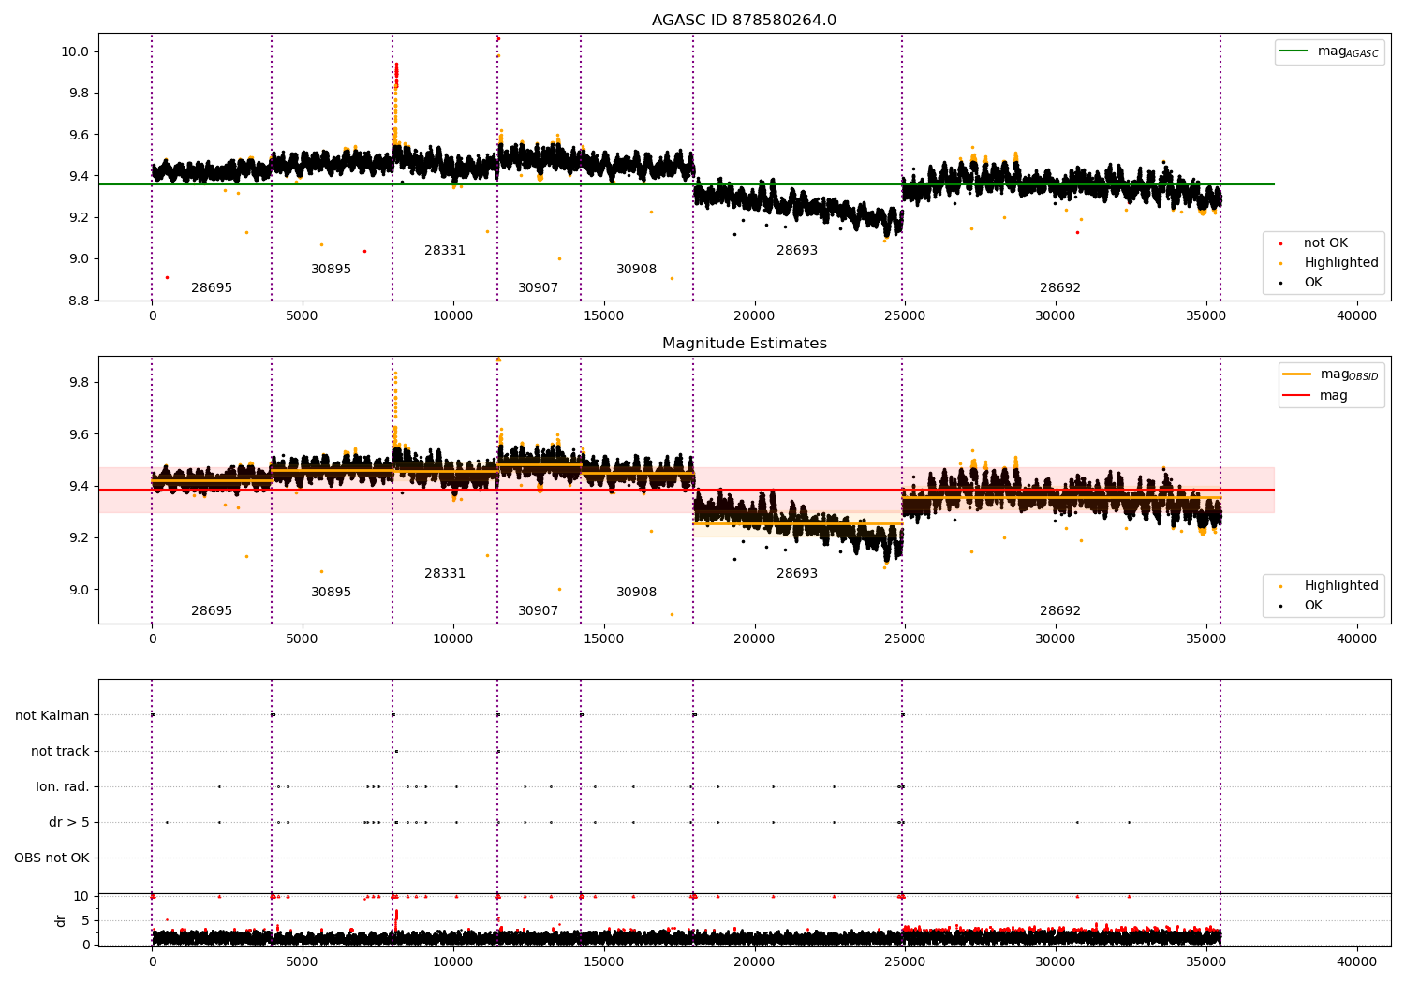1405x983 pixels.
Task: Click obsid label 28331 in top plot
Action: (445, 250)
